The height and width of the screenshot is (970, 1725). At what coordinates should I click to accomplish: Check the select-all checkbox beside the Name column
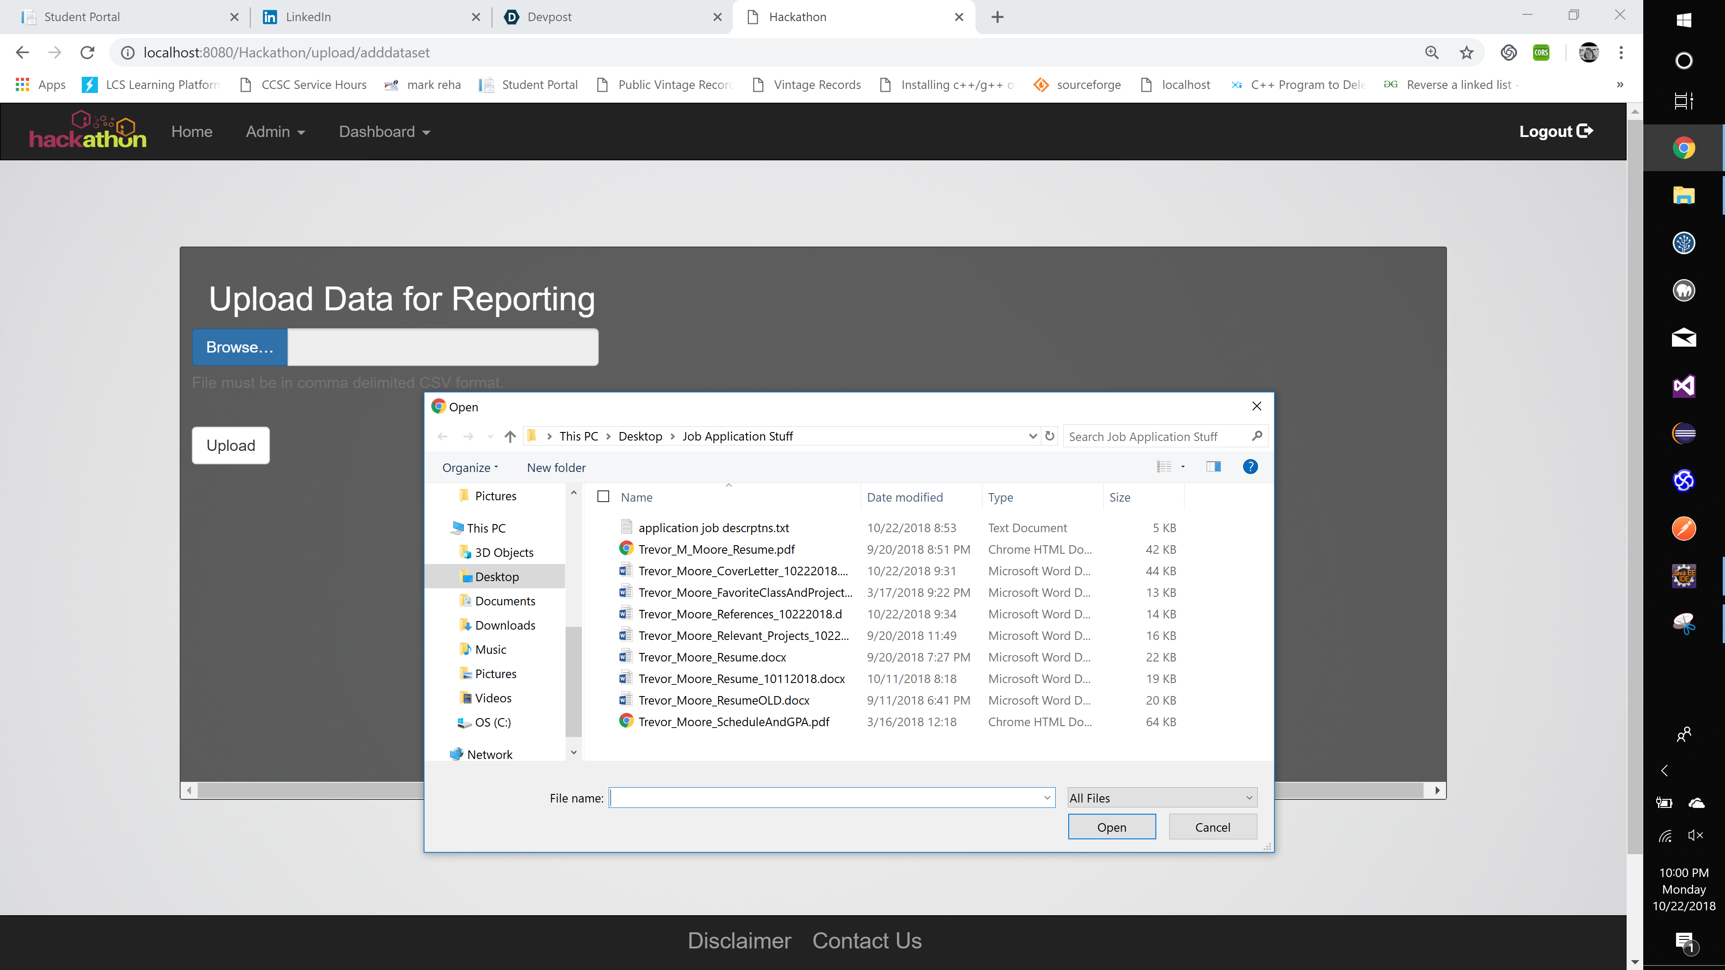[603, 497]
